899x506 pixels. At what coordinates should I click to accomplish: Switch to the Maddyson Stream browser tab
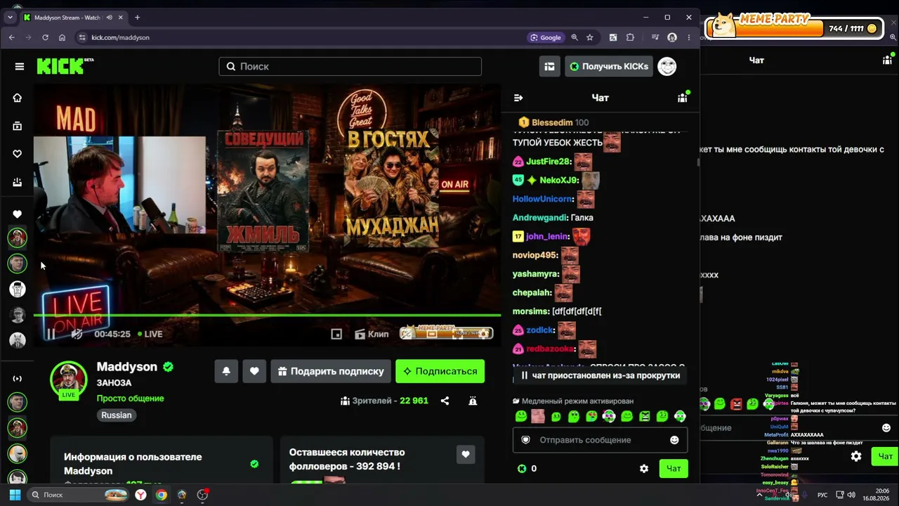pyautogui.click(x=72, y=18)
